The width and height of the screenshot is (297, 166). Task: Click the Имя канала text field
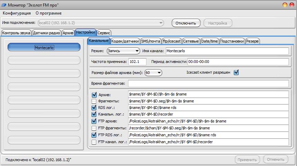227,51
